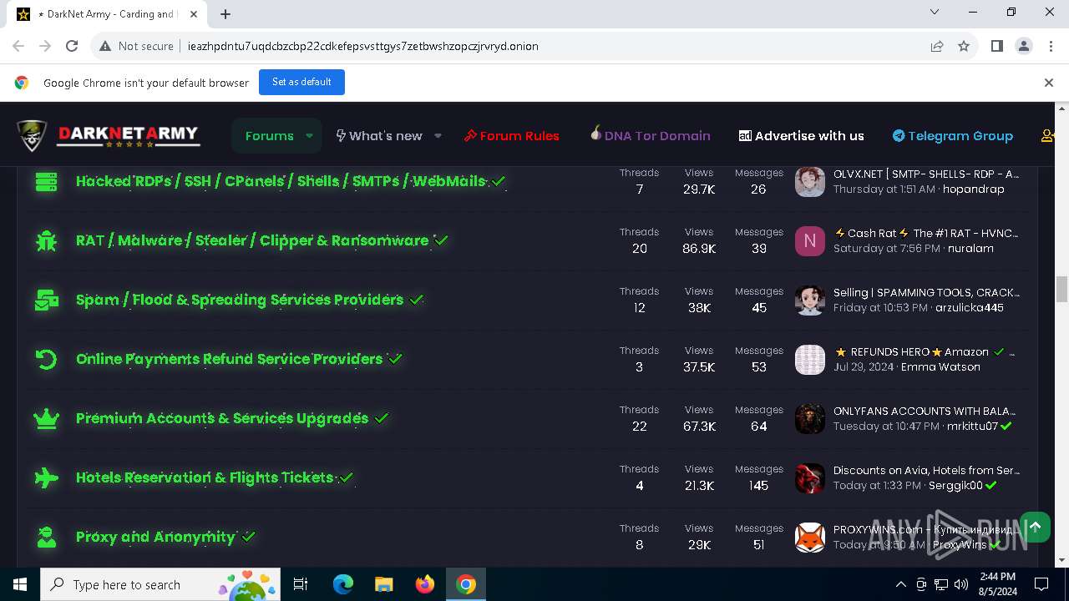Viewport: 1069px width, 601px height.
Task: Open a new browser tab
Action: [225, 13]
